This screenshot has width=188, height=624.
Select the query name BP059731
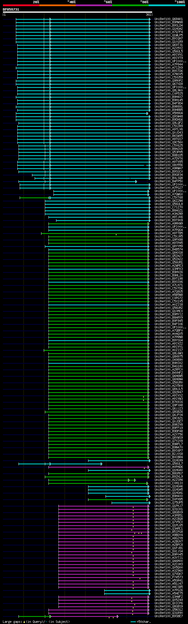click(x=11, y=9)
